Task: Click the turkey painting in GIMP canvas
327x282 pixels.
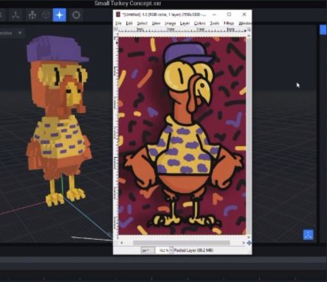Action: click(x=182, y=136)
